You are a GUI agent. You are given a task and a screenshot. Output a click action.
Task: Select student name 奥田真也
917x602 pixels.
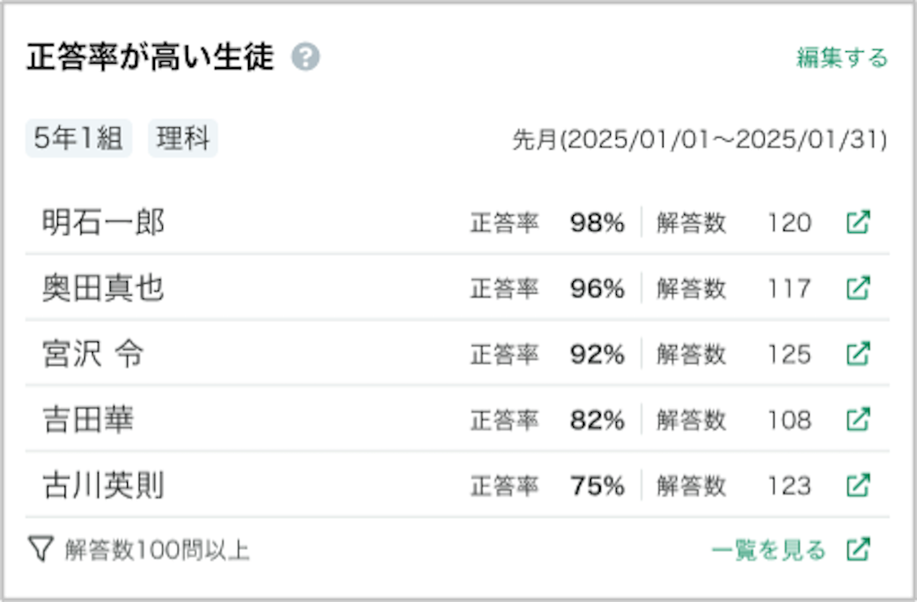pyautogui.click(x=104, y=288)
